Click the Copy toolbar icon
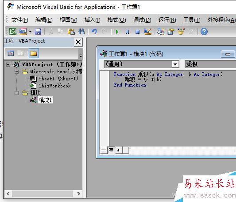 61,32
